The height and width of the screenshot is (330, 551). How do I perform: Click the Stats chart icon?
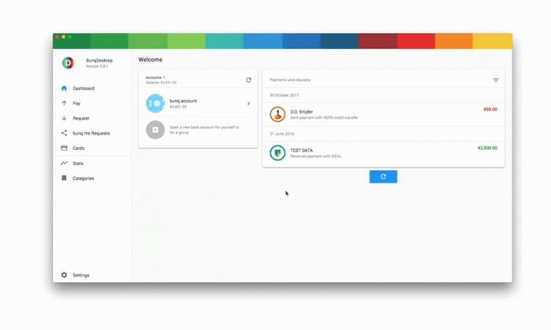(x=64, y=163)
